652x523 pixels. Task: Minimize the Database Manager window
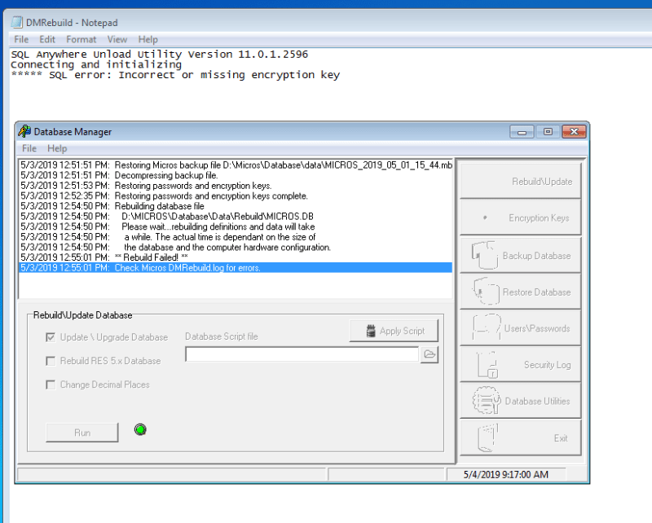coord(522,132)
